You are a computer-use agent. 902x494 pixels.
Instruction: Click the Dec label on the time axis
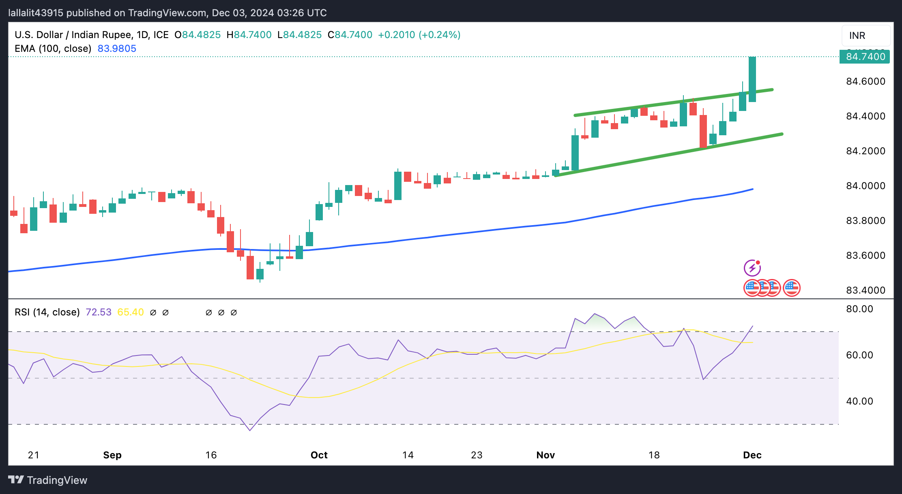752,455
